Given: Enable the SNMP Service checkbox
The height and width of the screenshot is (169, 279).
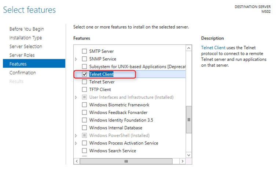Looking at the screenshot, I should coord(84,59).
